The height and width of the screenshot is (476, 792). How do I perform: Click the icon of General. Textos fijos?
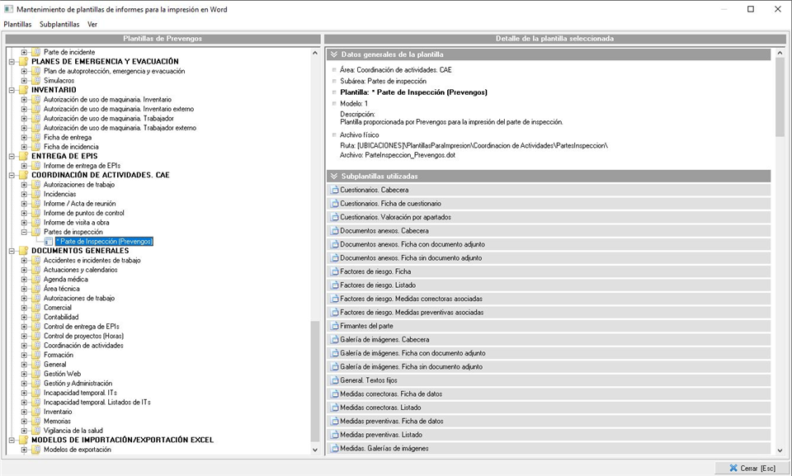(334, 380)
